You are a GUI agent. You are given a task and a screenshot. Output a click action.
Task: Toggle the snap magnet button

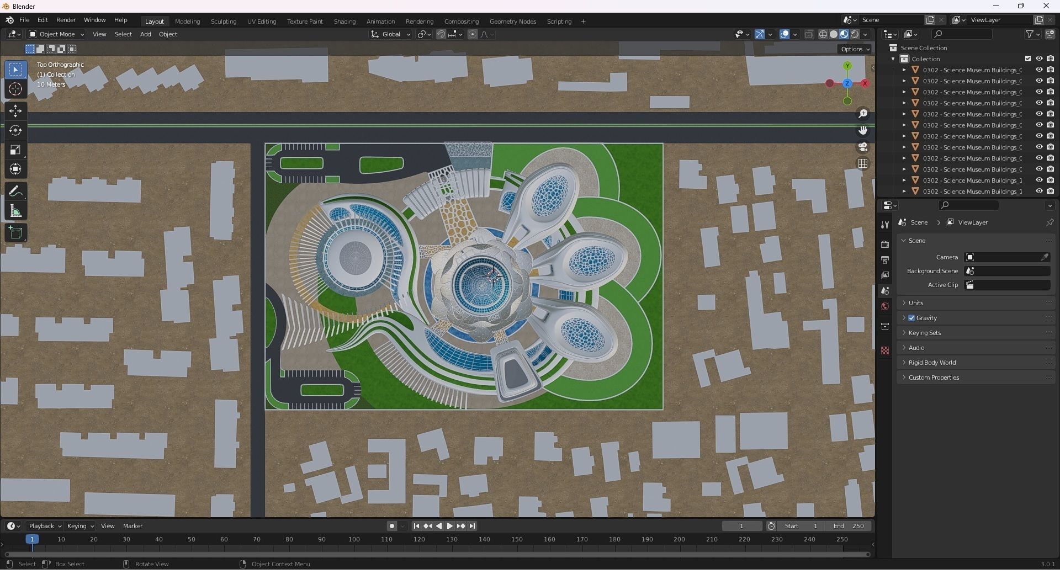[x=441, y=34]
